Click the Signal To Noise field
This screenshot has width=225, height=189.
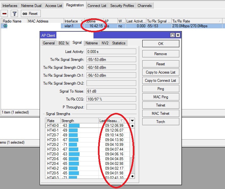[x=111, y=91]
